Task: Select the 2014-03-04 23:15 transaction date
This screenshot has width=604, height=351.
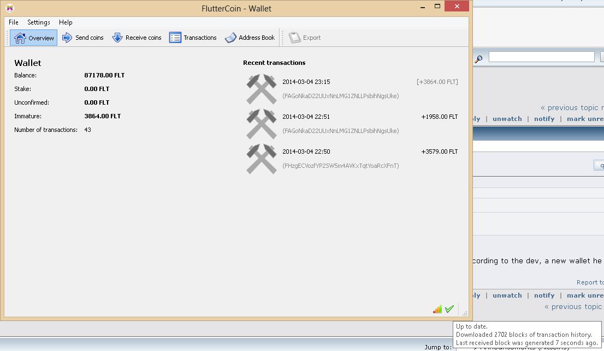Action: coord(306,82)
